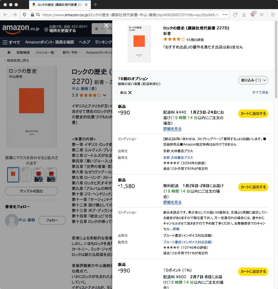The height and width of the screenshot is (289, 278).
Task: Open 中山 康樹 link in the follow section
Action: pyautogui.click(x=27, y=220)
